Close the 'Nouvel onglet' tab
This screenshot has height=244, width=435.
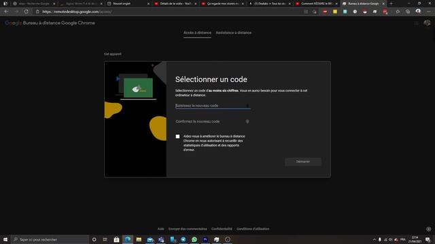click(148, 3)
